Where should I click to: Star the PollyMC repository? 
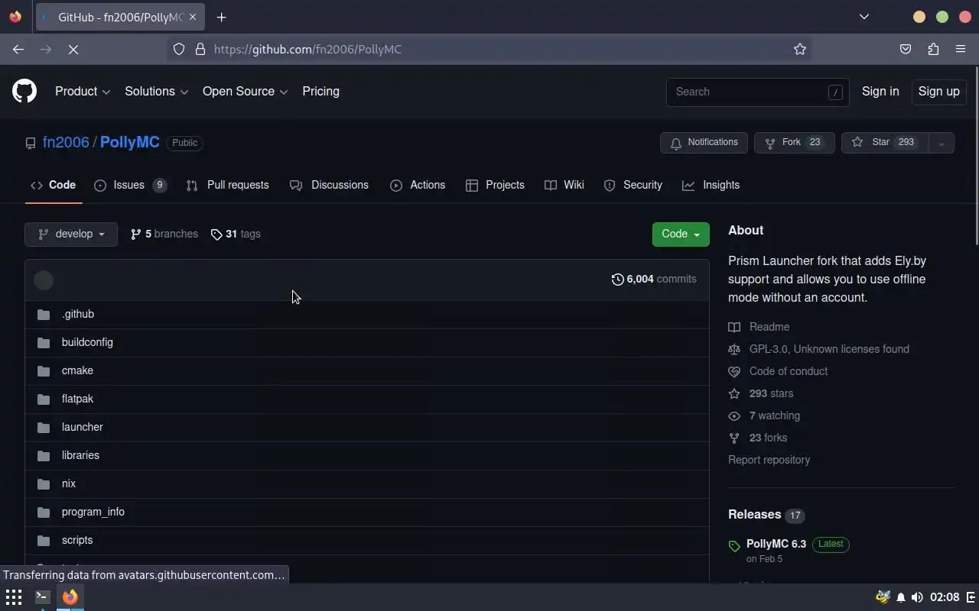(884, 143)
